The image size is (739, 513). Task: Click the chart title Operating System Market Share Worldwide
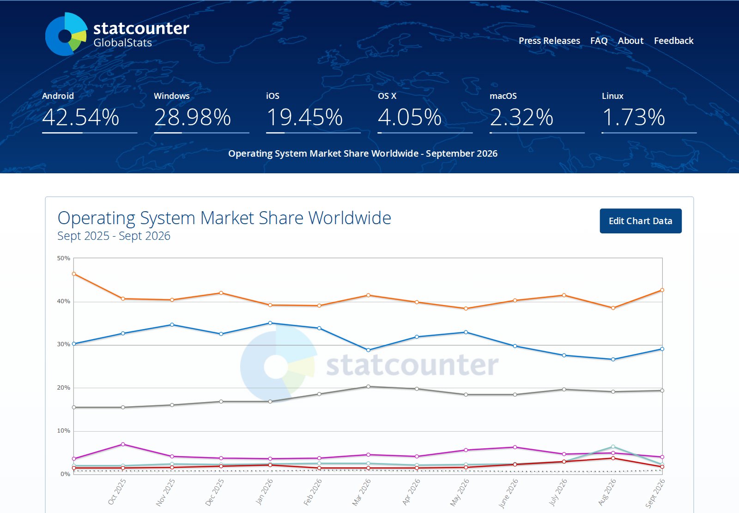click(224, 218)
